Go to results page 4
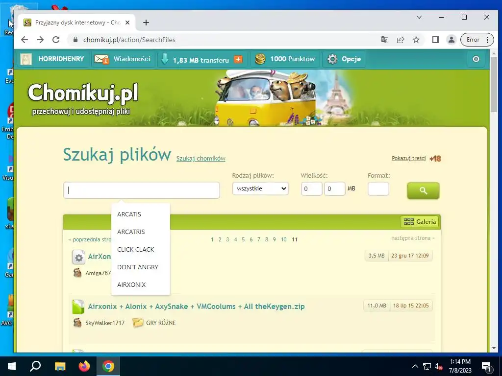Screen dimensions: 502x376 click(235, 239)
